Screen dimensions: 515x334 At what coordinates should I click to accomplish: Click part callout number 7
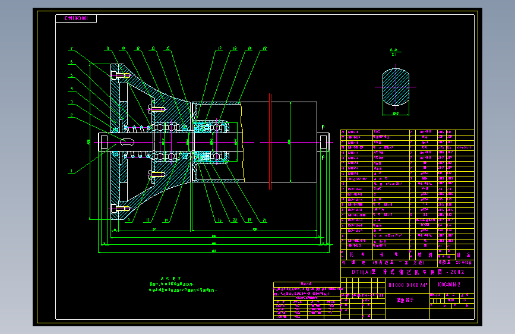click(x=72, y=48)
